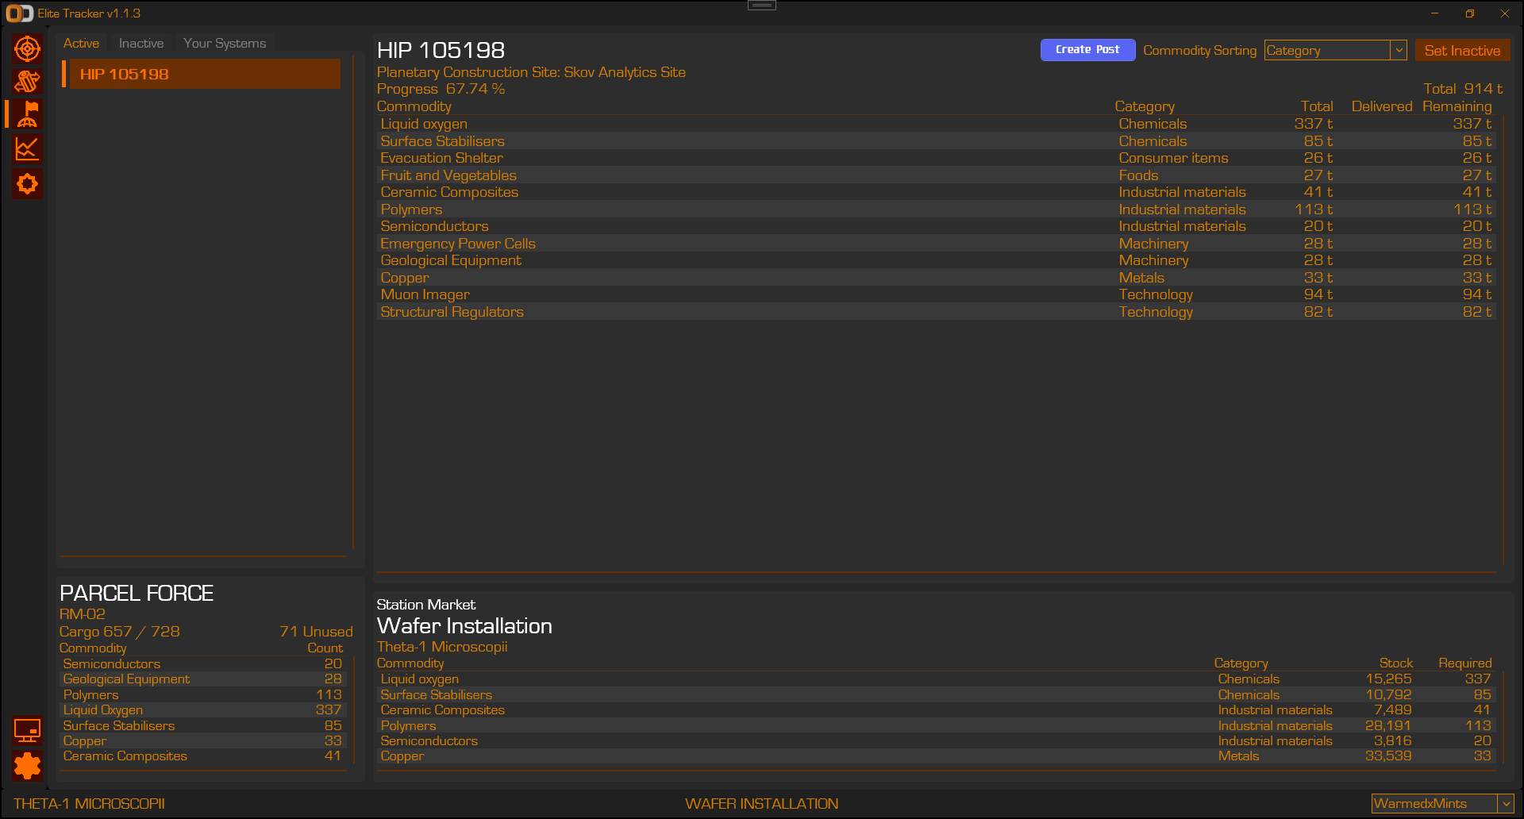Click the Set Inactive button

1462,51
